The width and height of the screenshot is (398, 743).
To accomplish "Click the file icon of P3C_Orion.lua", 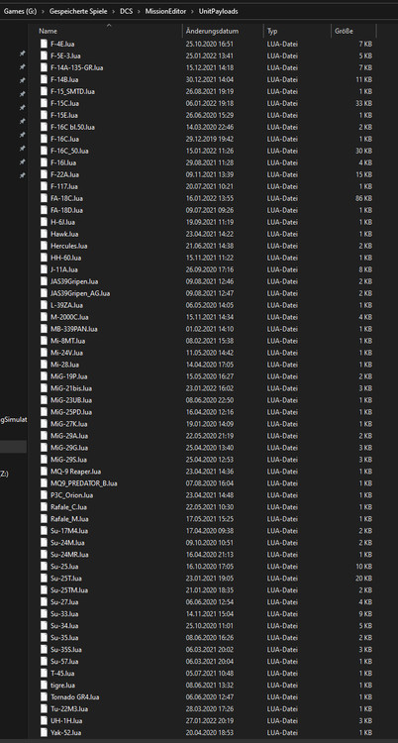I will click(x=45, y=495).
